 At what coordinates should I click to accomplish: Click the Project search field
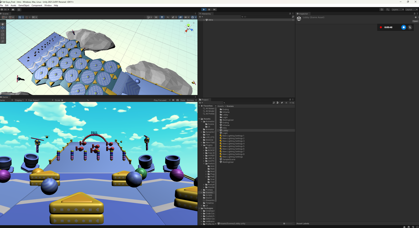pyautogui.click(x=247, y=103)
